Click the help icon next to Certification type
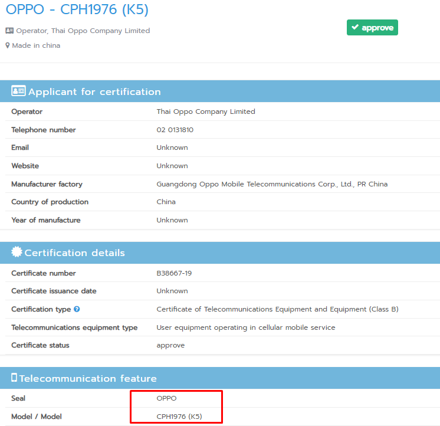440x426 pixels. click(77, 309)
